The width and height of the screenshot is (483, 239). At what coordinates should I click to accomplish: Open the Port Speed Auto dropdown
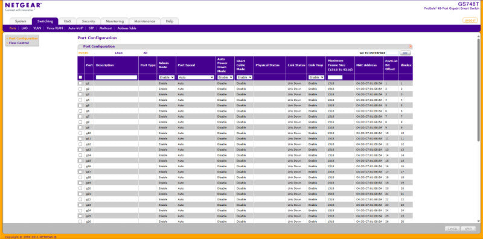click(196, 77)
